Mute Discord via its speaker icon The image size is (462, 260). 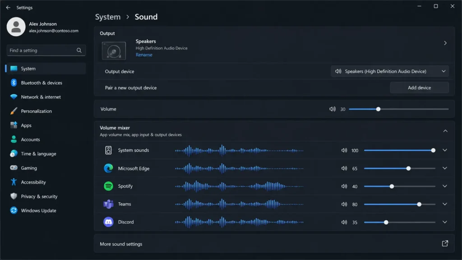pos(344,222)
